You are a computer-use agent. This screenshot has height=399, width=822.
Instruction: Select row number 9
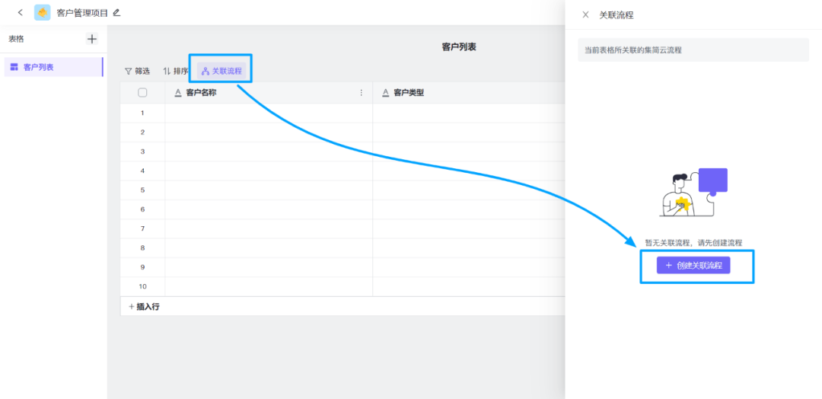142,267
